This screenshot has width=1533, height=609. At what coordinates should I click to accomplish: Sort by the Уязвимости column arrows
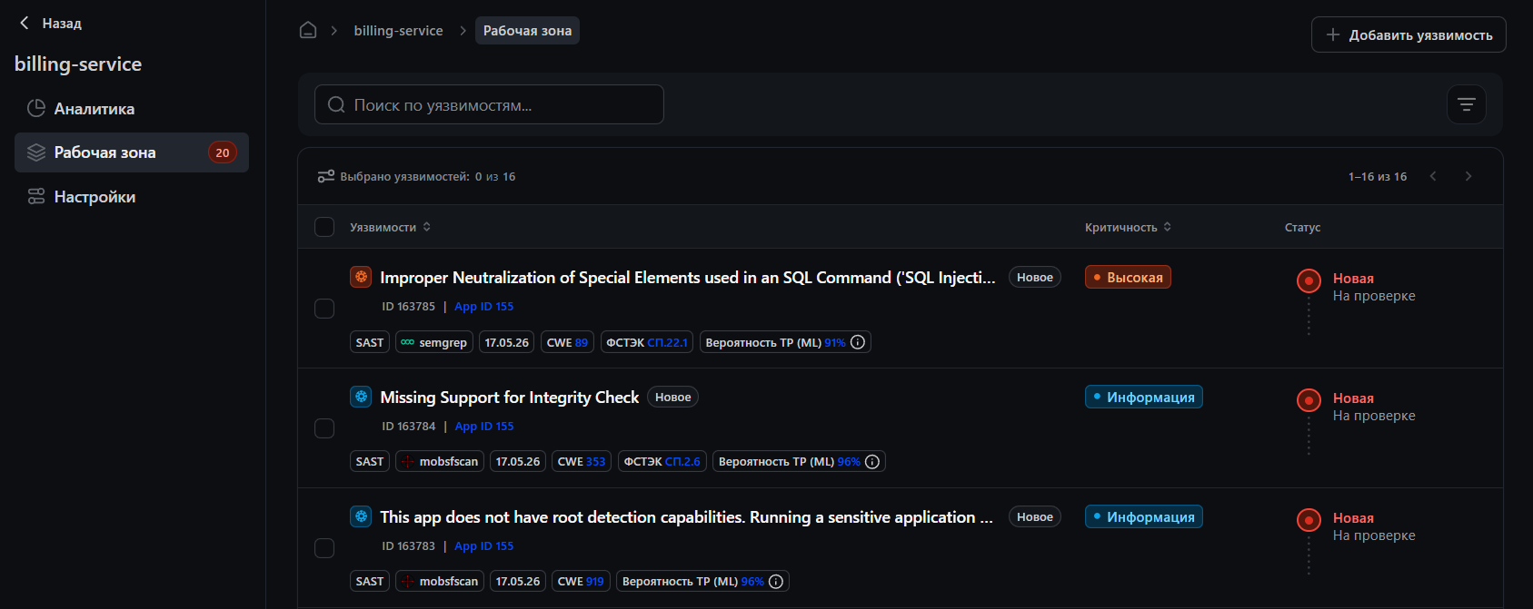coord(427,227)
